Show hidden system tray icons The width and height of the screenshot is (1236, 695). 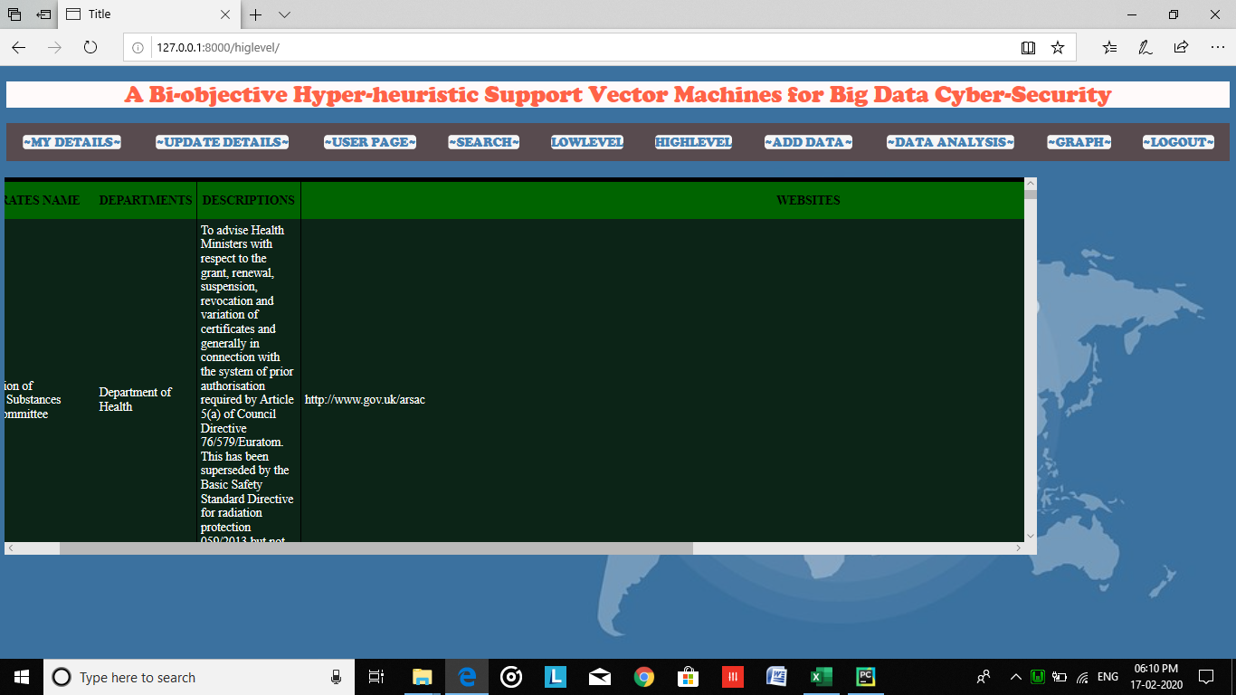tap(1015, 677)
